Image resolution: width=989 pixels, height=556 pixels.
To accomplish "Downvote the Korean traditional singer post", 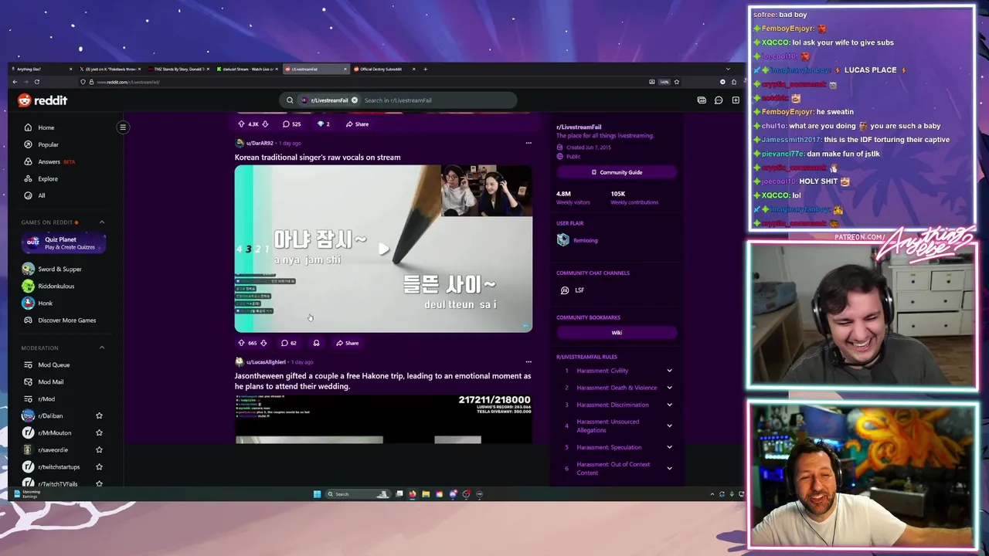I will (263, 343).
